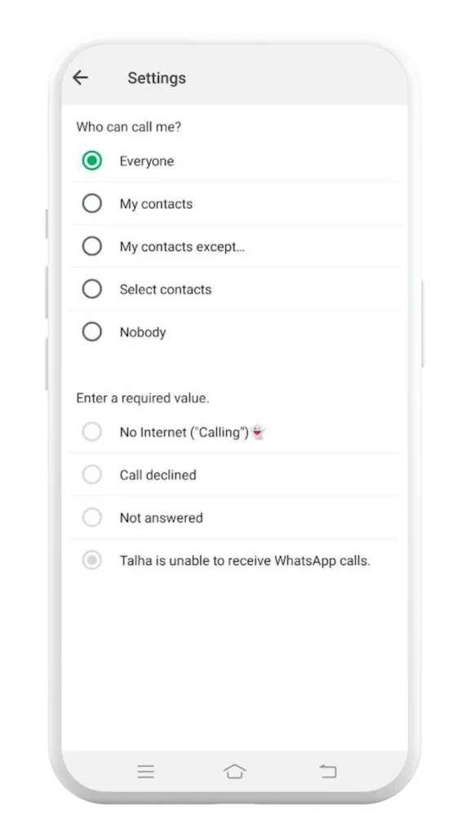Tap the Enter a required value text
Viewport: 470px width, 836px height.
coord(142,398)
